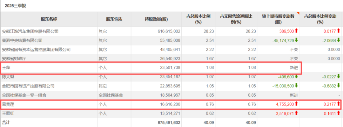Click the 占总股本比例变动(%) column header
Viewport: 343px width, 127px height.
tap(320, 19)
